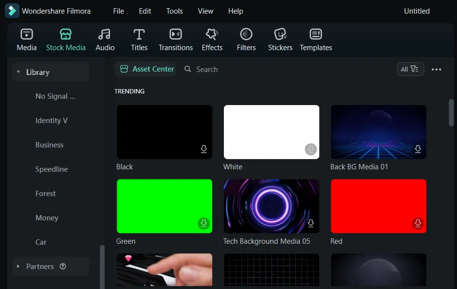Open the Audio library icon
The width and height of the screenshot is (457, 289).
105,35
